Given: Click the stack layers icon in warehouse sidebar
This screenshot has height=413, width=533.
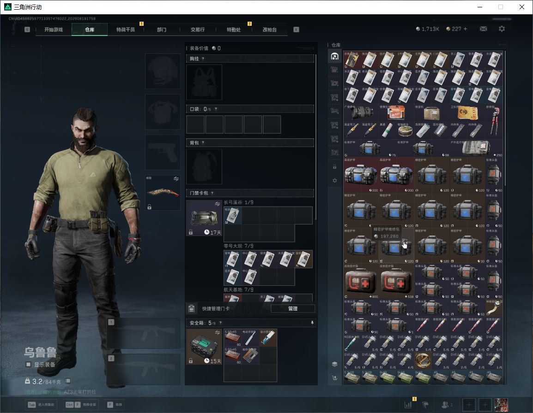Looking at the screenshot, I should click(334, 364).
